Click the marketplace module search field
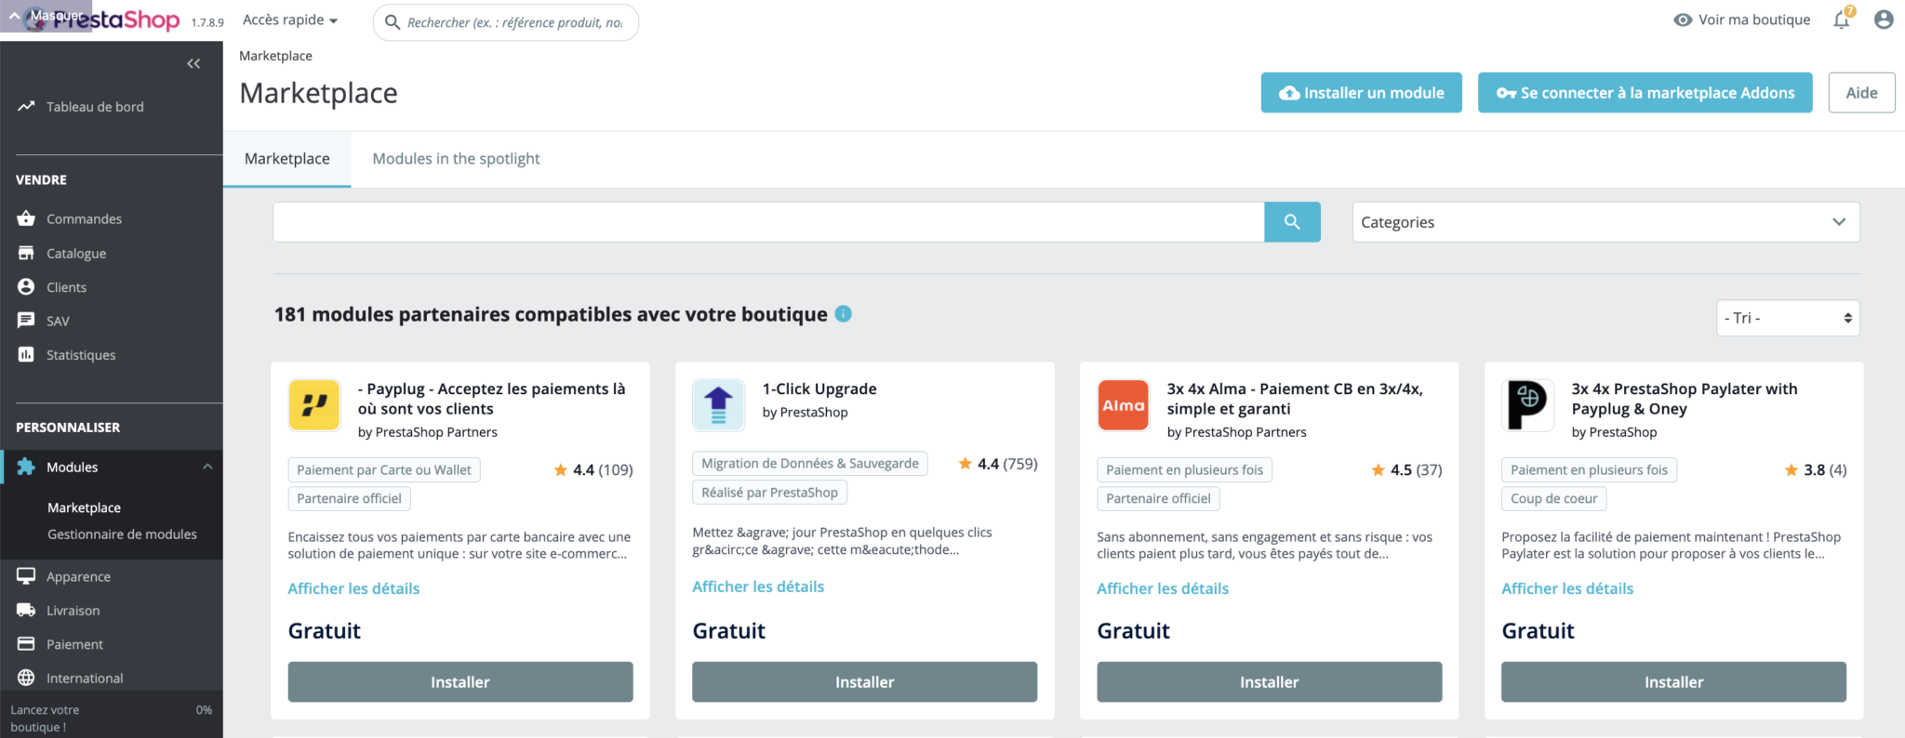Screen dimensions: 1905x738 [x=768, y=222]
